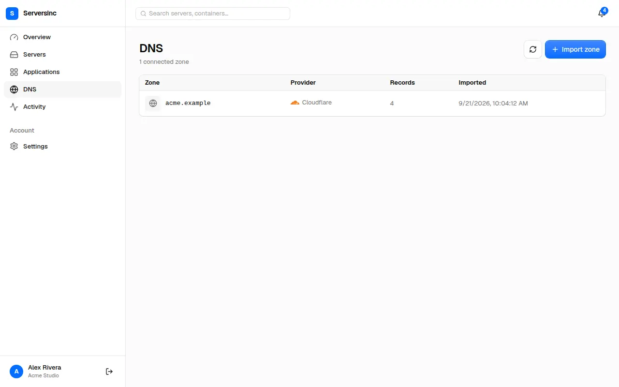This screenshot has width=619, height=387.
Task: Focus the search servers input field
Action: [x=213, y=14]
